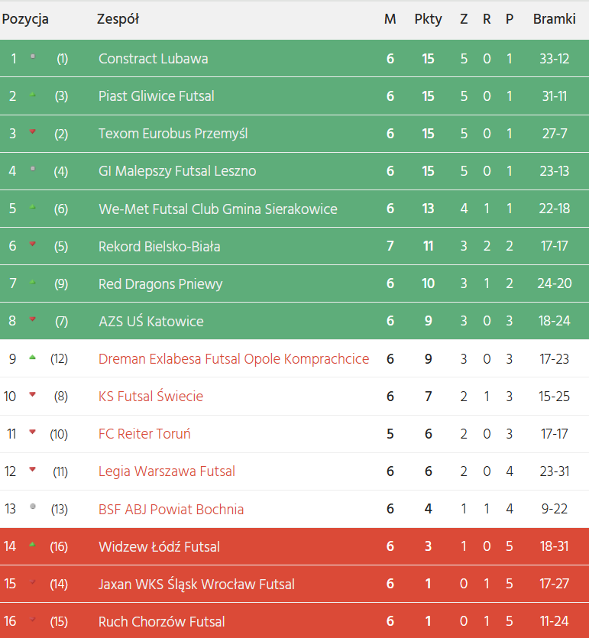Click green up arrow beside Dreman Exlabesa Opole
589x638 pixels.
pos(32,358)
